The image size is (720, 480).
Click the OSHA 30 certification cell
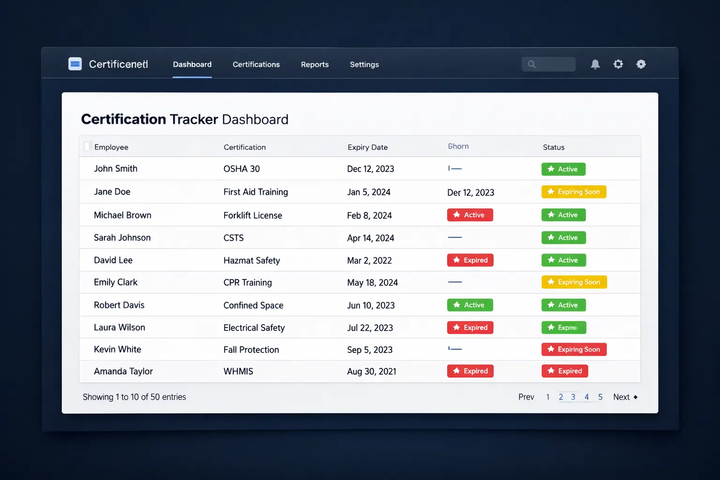click(x=241, y=169)
